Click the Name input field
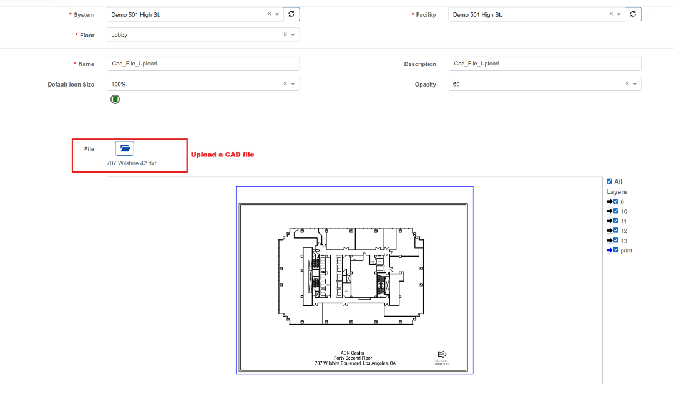 203,64
